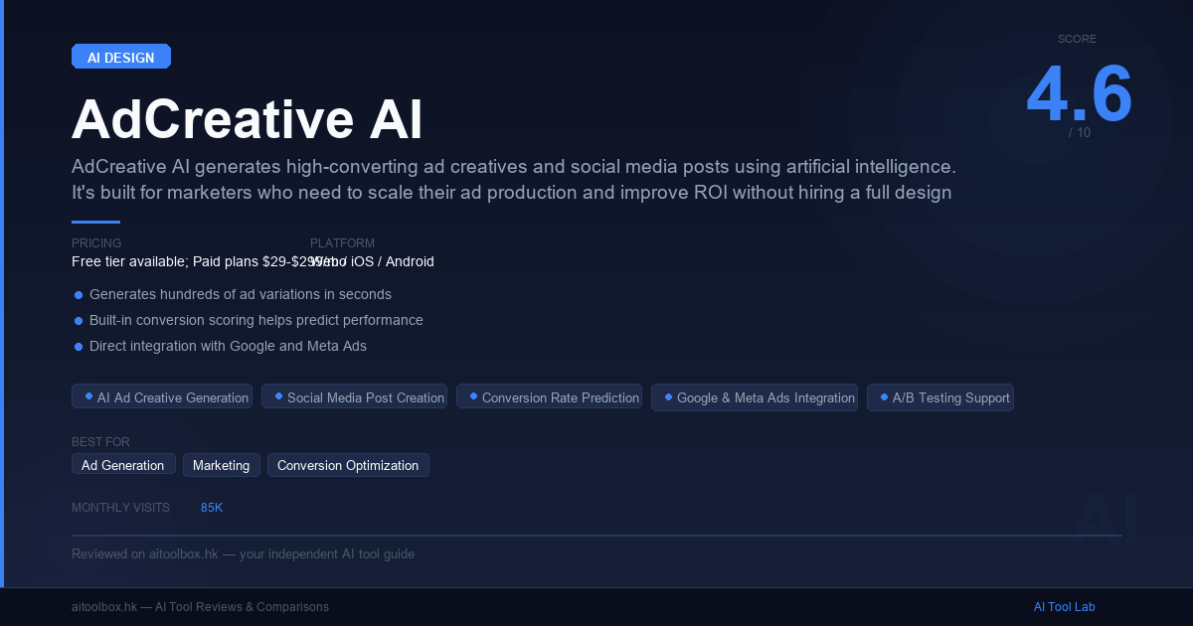
Task: Click 'Built-in conversion scoring helps predict performance'
Action: [x=256, y=320]
